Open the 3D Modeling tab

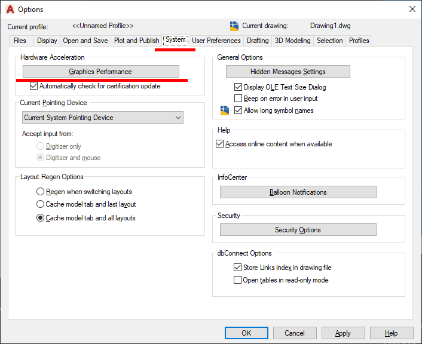(292, 41)
